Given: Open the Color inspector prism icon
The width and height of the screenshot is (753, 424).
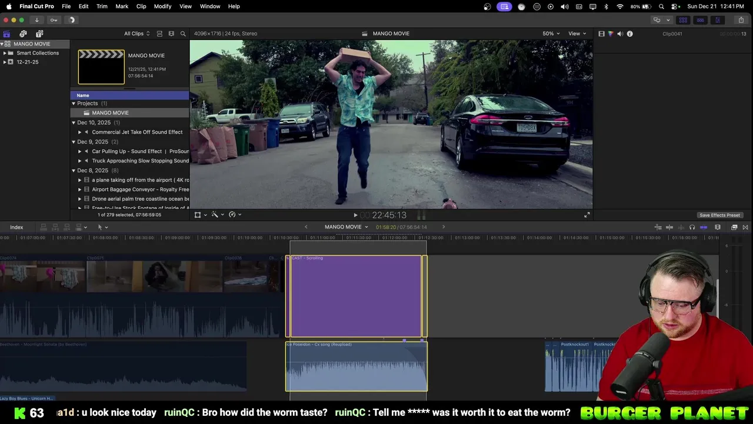Looking at the screenshot, I should tap(611, 34).
